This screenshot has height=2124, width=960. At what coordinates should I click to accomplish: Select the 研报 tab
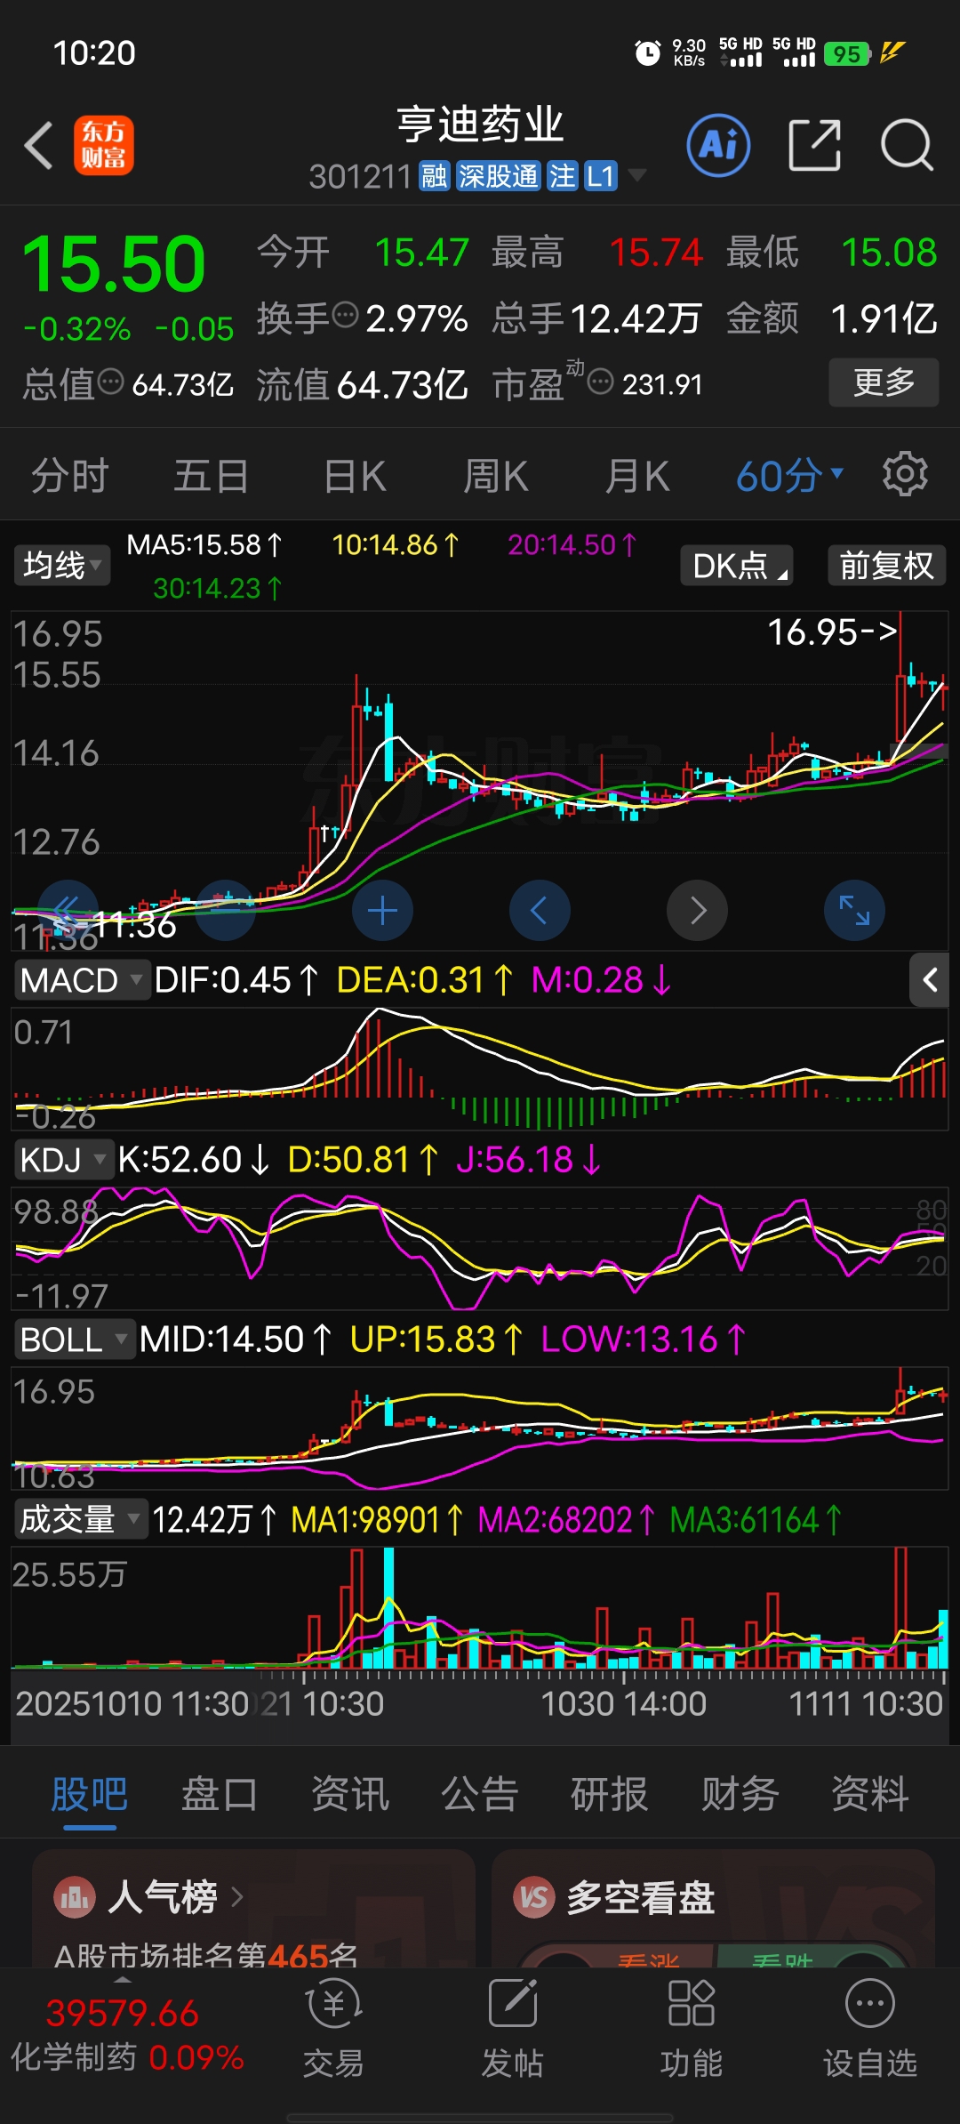(610, 1793)
